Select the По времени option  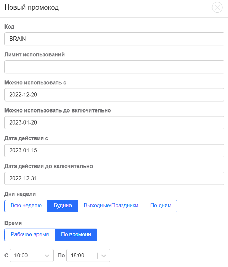click(x=76, y=235)
